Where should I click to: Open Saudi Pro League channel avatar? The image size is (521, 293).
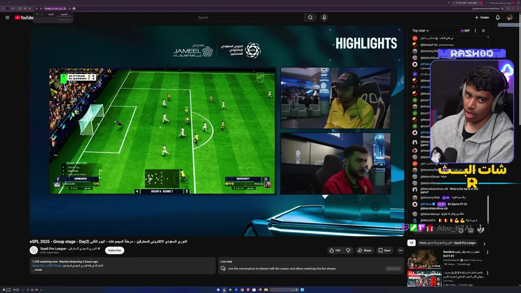tap(34, 250)
